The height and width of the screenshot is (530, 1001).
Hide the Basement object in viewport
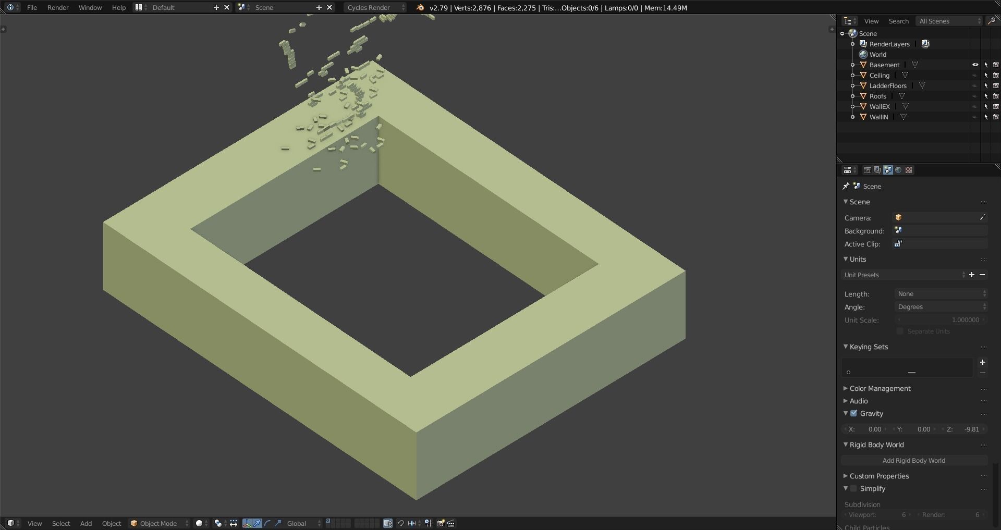(975, 65)
